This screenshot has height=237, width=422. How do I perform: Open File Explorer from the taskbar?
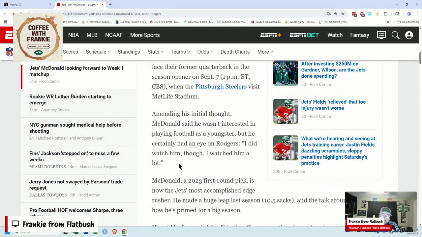pos(95,232)
